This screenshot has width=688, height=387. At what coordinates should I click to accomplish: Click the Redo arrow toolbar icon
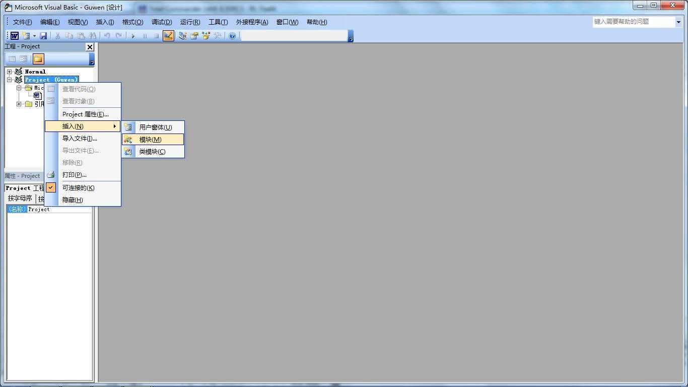[118, 36]
